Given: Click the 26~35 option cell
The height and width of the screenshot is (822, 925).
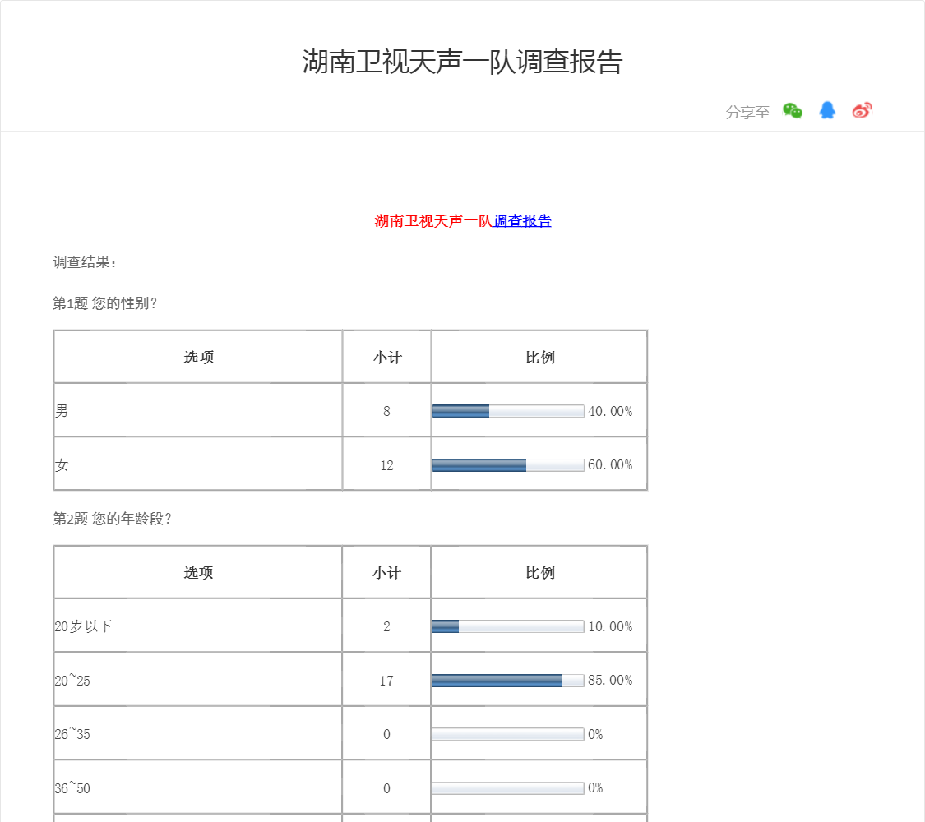Looking at the screenshot, I should 198,733.
